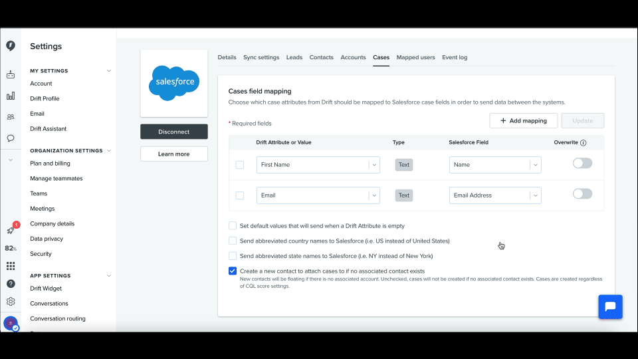Open Drift Assistant settings

[x=49, y=128]
